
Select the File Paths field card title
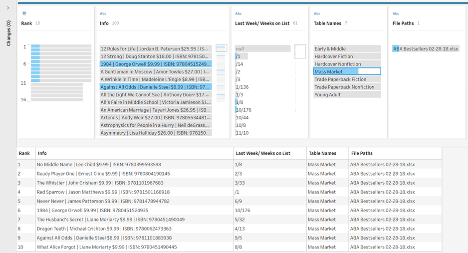pyautogui.click(x=403, y=23)
